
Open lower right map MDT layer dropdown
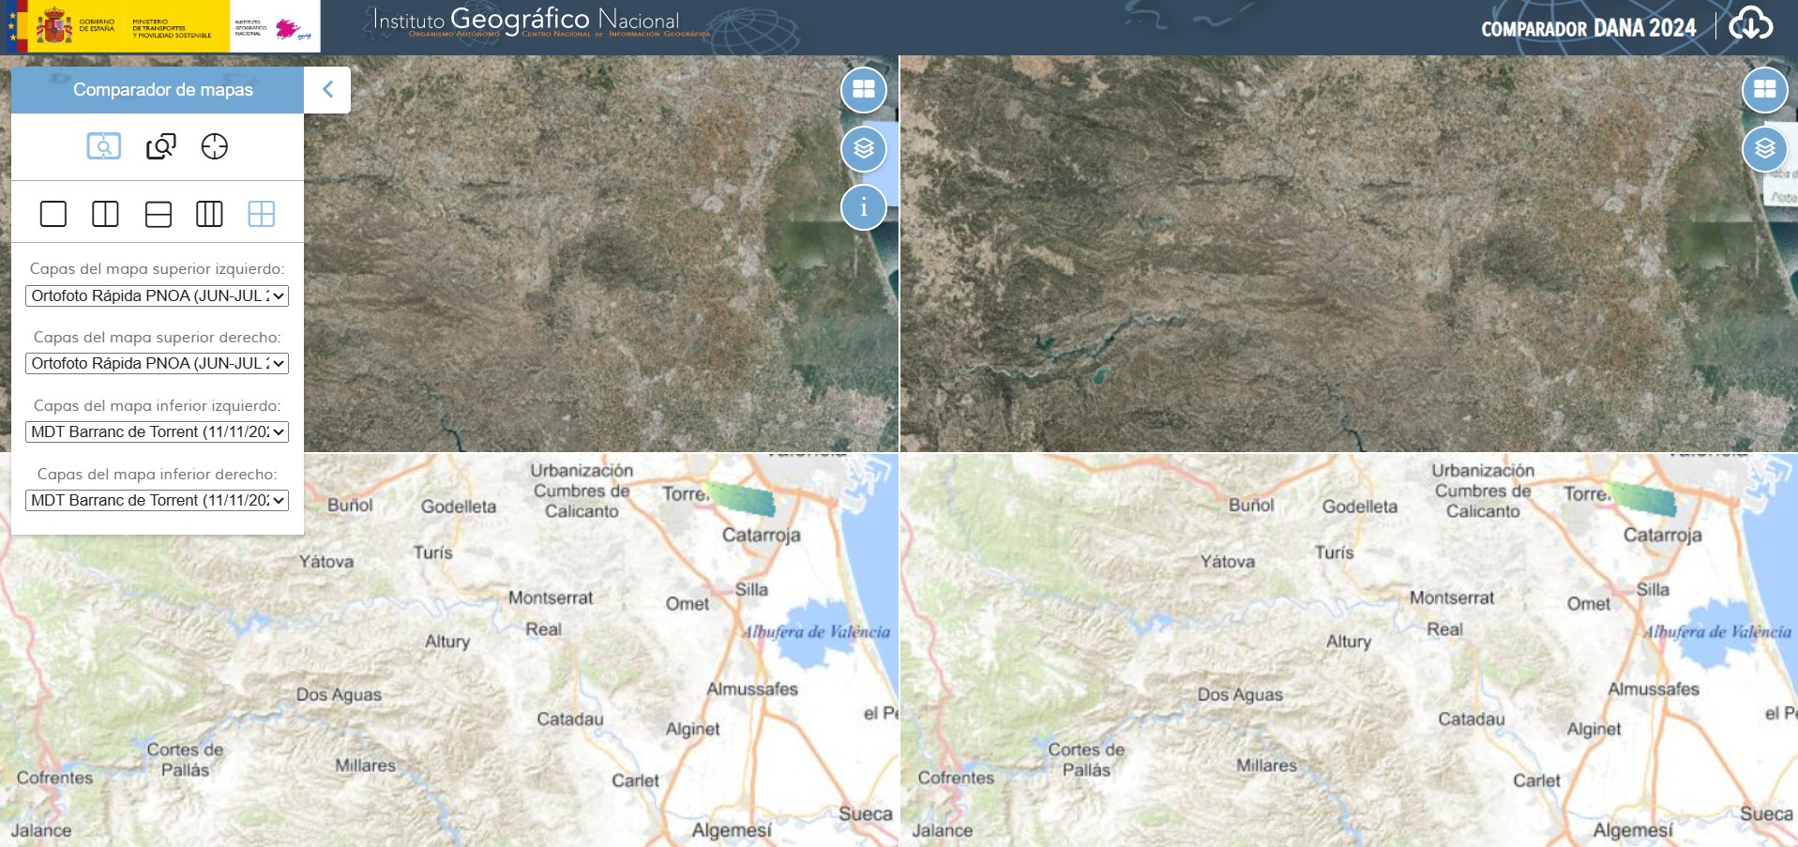pyautogui.click(x=157, y=500)
